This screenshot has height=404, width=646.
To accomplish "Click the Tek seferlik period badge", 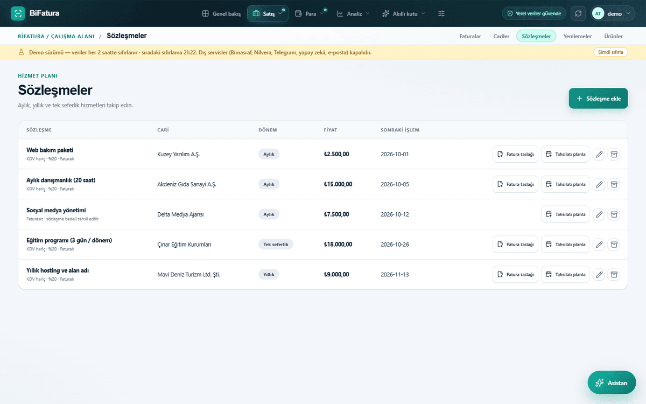I will [276, 245].
